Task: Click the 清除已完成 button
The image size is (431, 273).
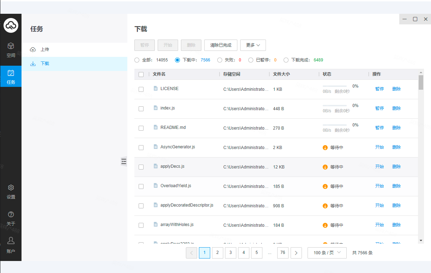Action: coord(221,45)
